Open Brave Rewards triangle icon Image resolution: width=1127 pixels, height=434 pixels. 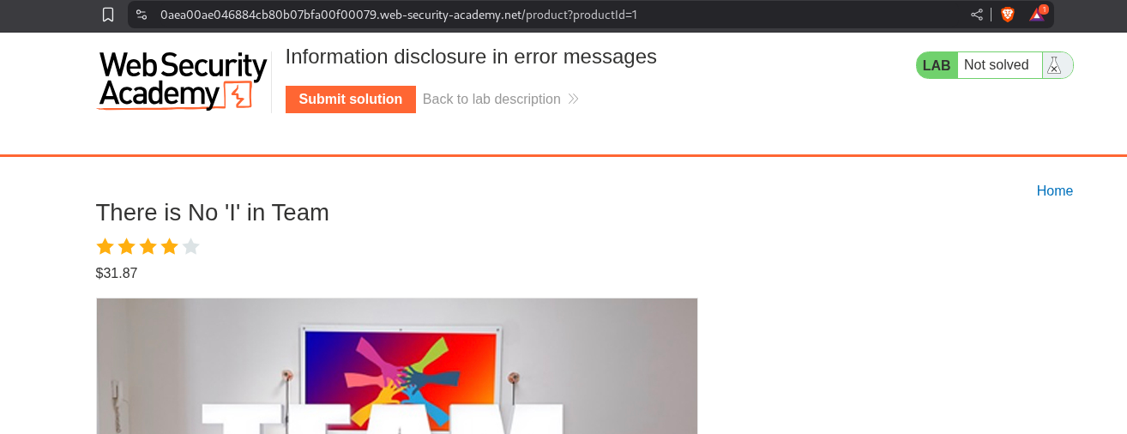point(1038,14)
